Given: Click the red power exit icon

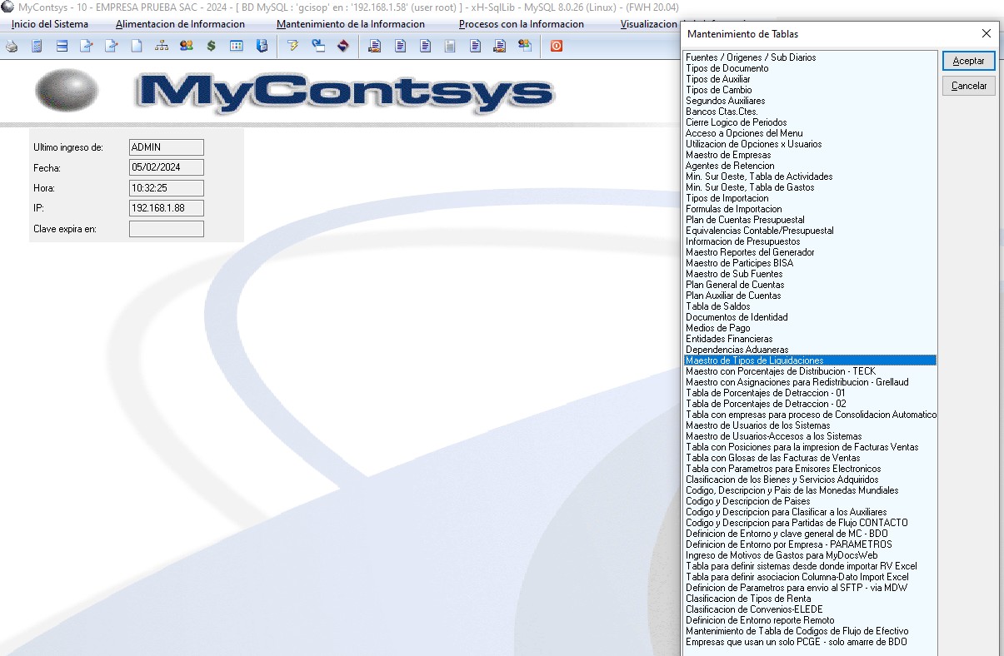Looking at the screenshot, I should point(557,46).
